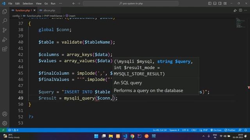The width and height of the screenshot is (250, 140).
Task: Open the Manage gear icon
Action: [5, 123]
